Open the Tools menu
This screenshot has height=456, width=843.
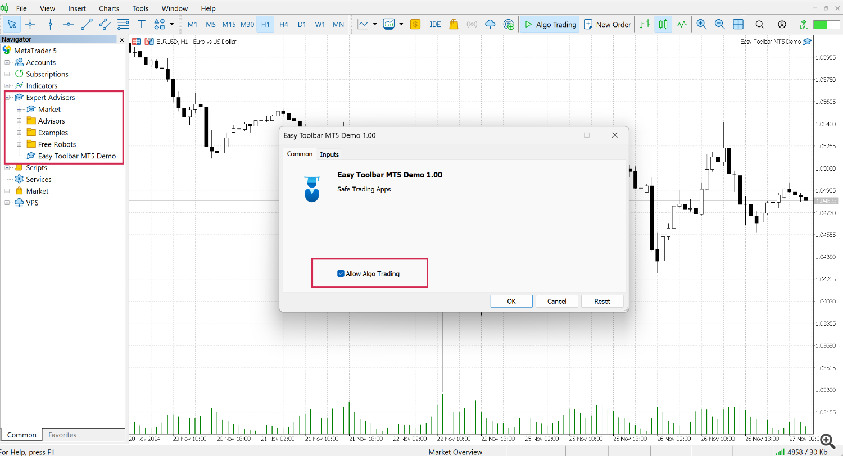click(x=140, y=8)
